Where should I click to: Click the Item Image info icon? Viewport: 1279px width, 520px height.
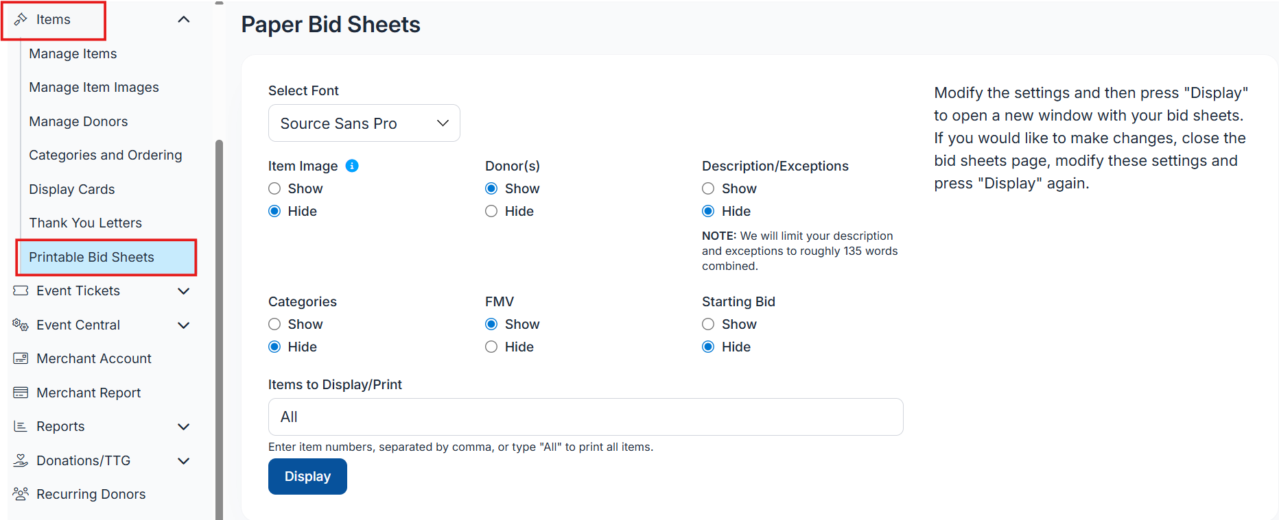tap(352, 166)
